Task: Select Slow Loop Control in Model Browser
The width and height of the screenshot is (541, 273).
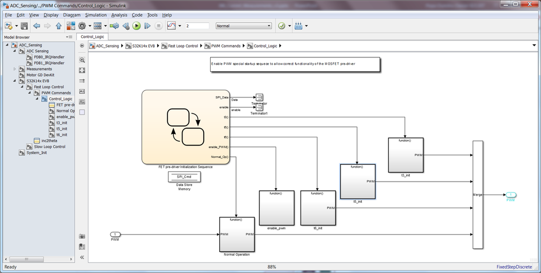Action: tap(49, 147)
